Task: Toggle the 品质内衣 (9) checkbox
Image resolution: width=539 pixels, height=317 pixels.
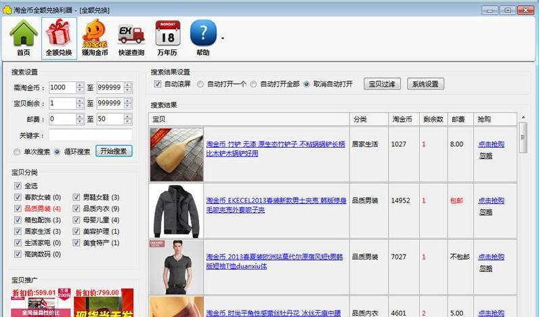Action: pyautogui.click(x=76, y=209)
